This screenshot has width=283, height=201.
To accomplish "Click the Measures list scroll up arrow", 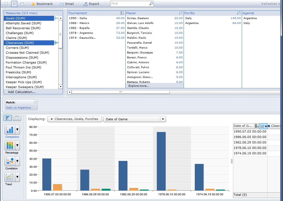I will 61,18.
